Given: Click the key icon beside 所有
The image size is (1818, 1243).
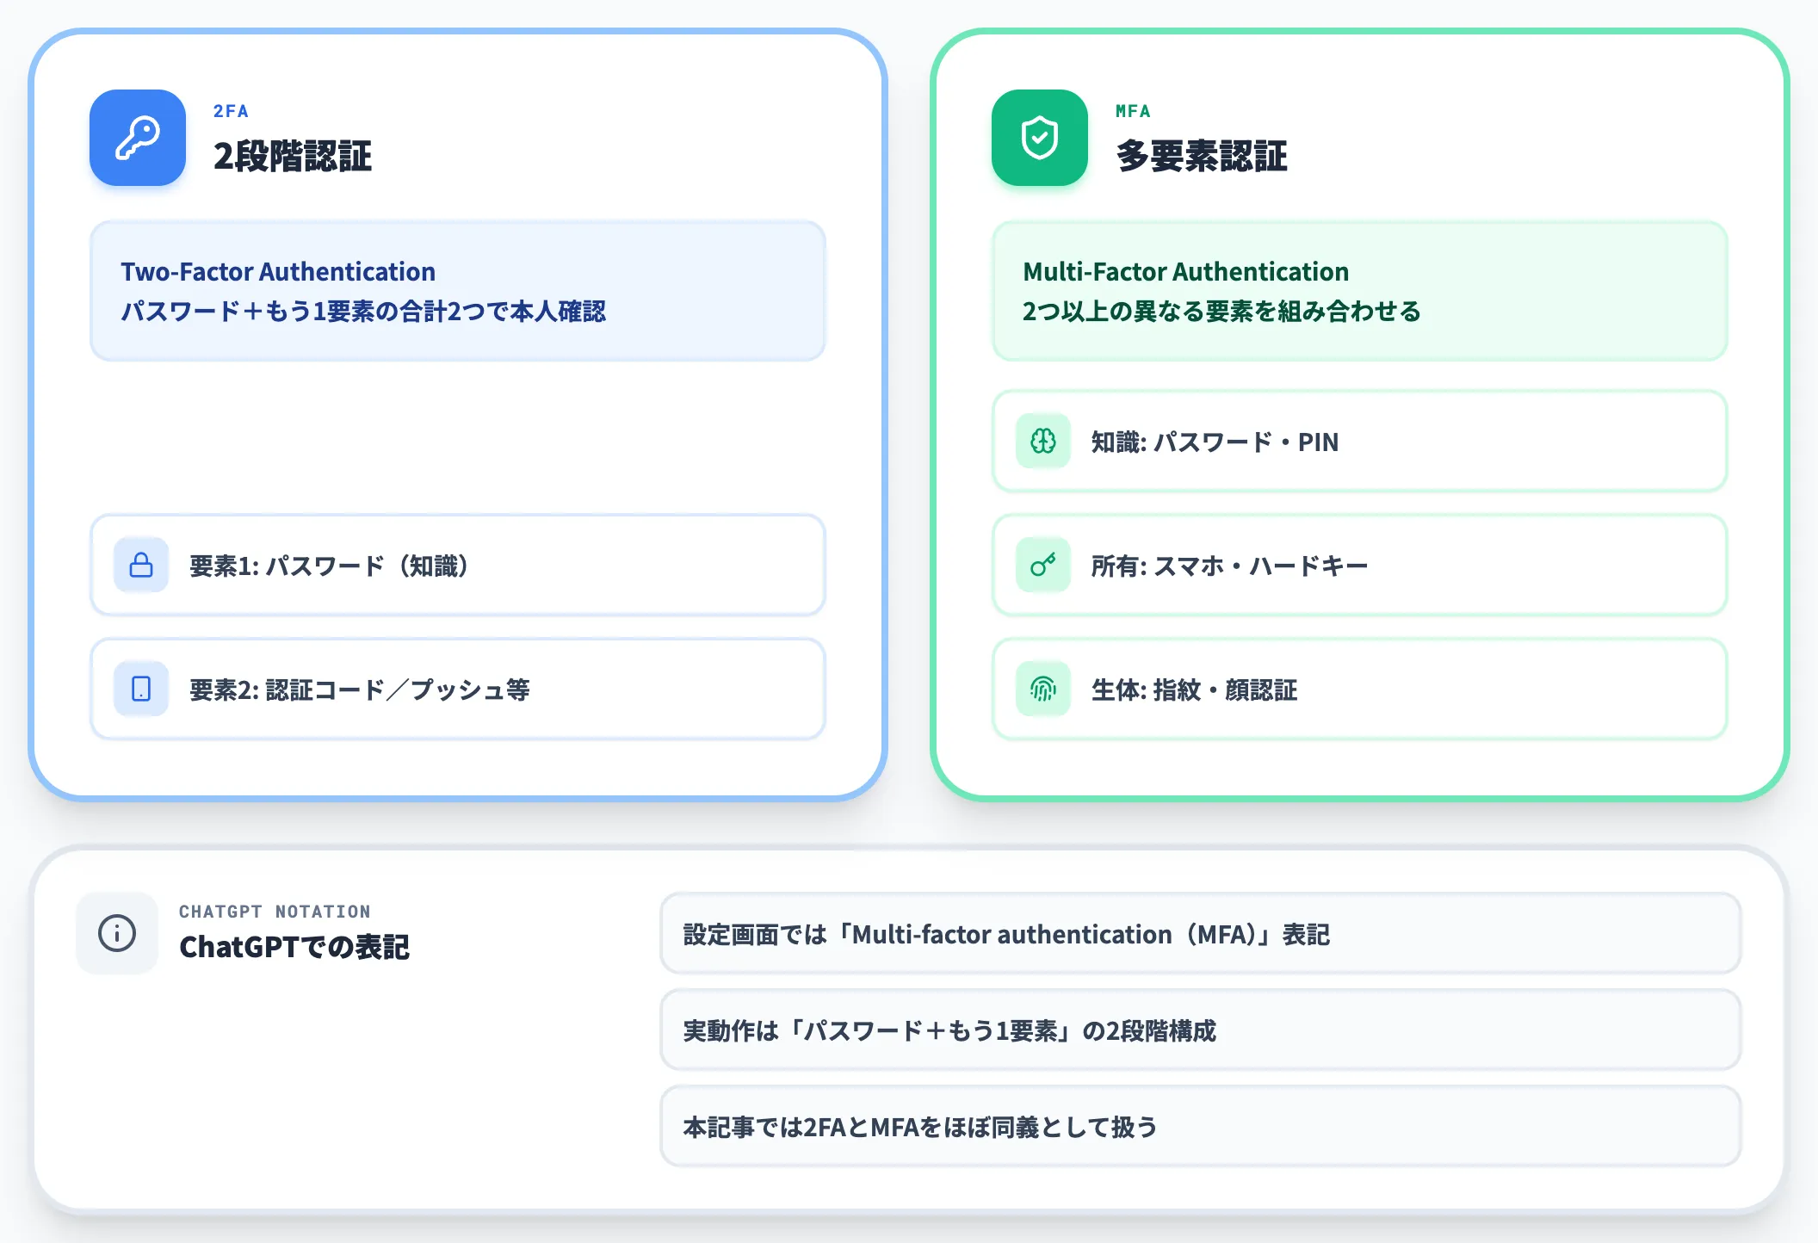Looking at the screenshot, I should (x=1043, y=566).
